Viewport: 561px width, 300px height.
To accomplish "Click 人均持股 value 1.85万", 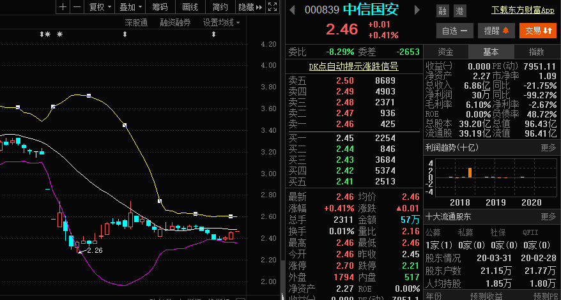I will (499, 283).
